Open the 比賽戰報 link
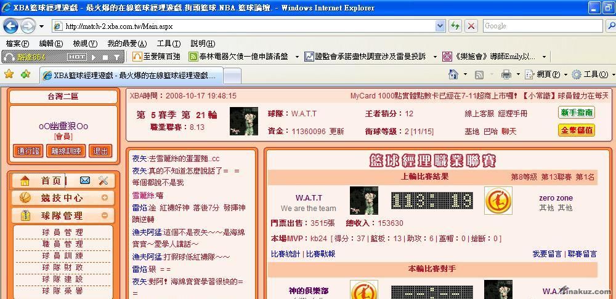Image resolution: width=616 pixels, height=299 pixels. pyautogui.click(x=320, y=254)
